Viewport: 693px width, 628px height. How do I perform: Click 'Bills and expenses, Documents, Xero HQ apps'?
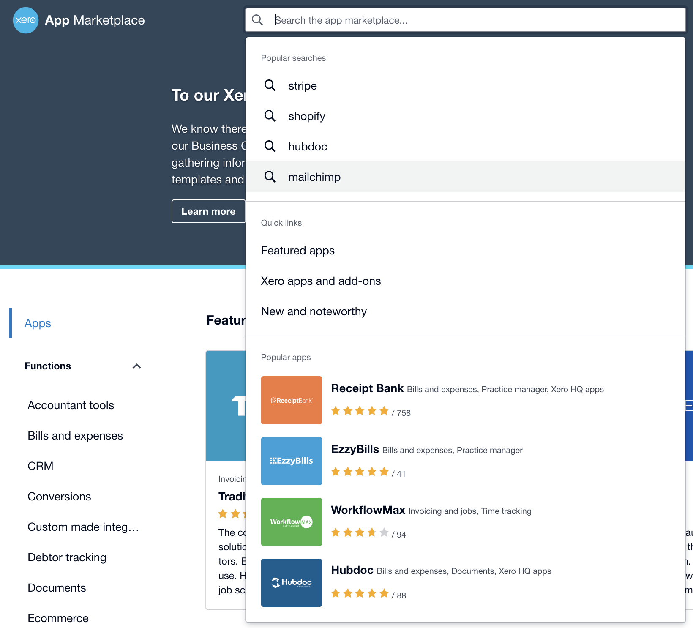click(x=464, y=571)
